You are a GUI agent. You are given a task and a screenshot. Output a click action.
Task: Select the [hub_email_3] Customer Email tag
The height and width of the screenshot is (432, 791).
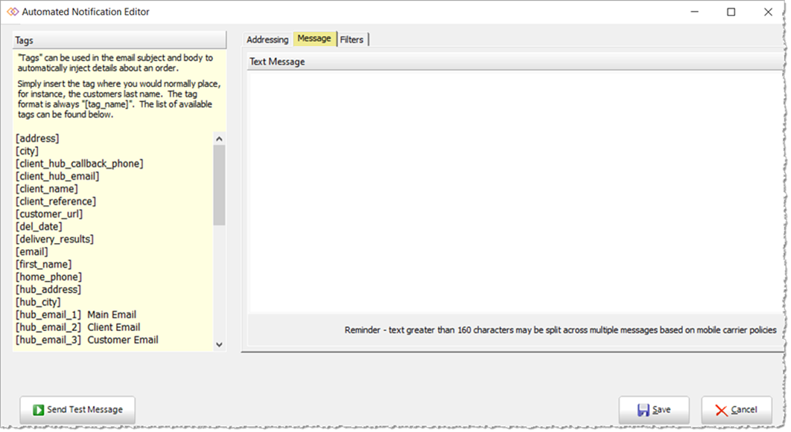click(x=86, y=339)
